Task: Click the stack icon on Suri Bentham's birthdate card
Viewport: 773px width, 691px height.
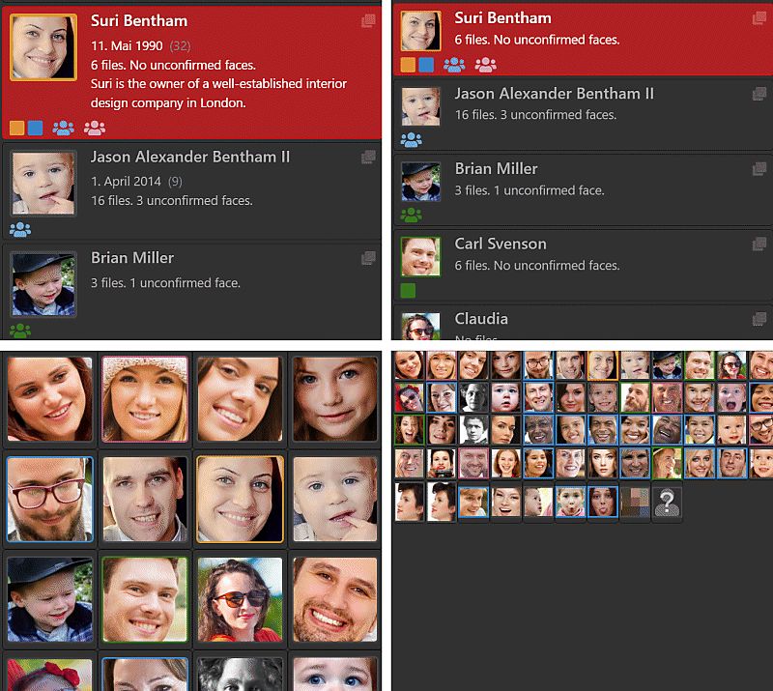Action: click(x=368, y=20)
